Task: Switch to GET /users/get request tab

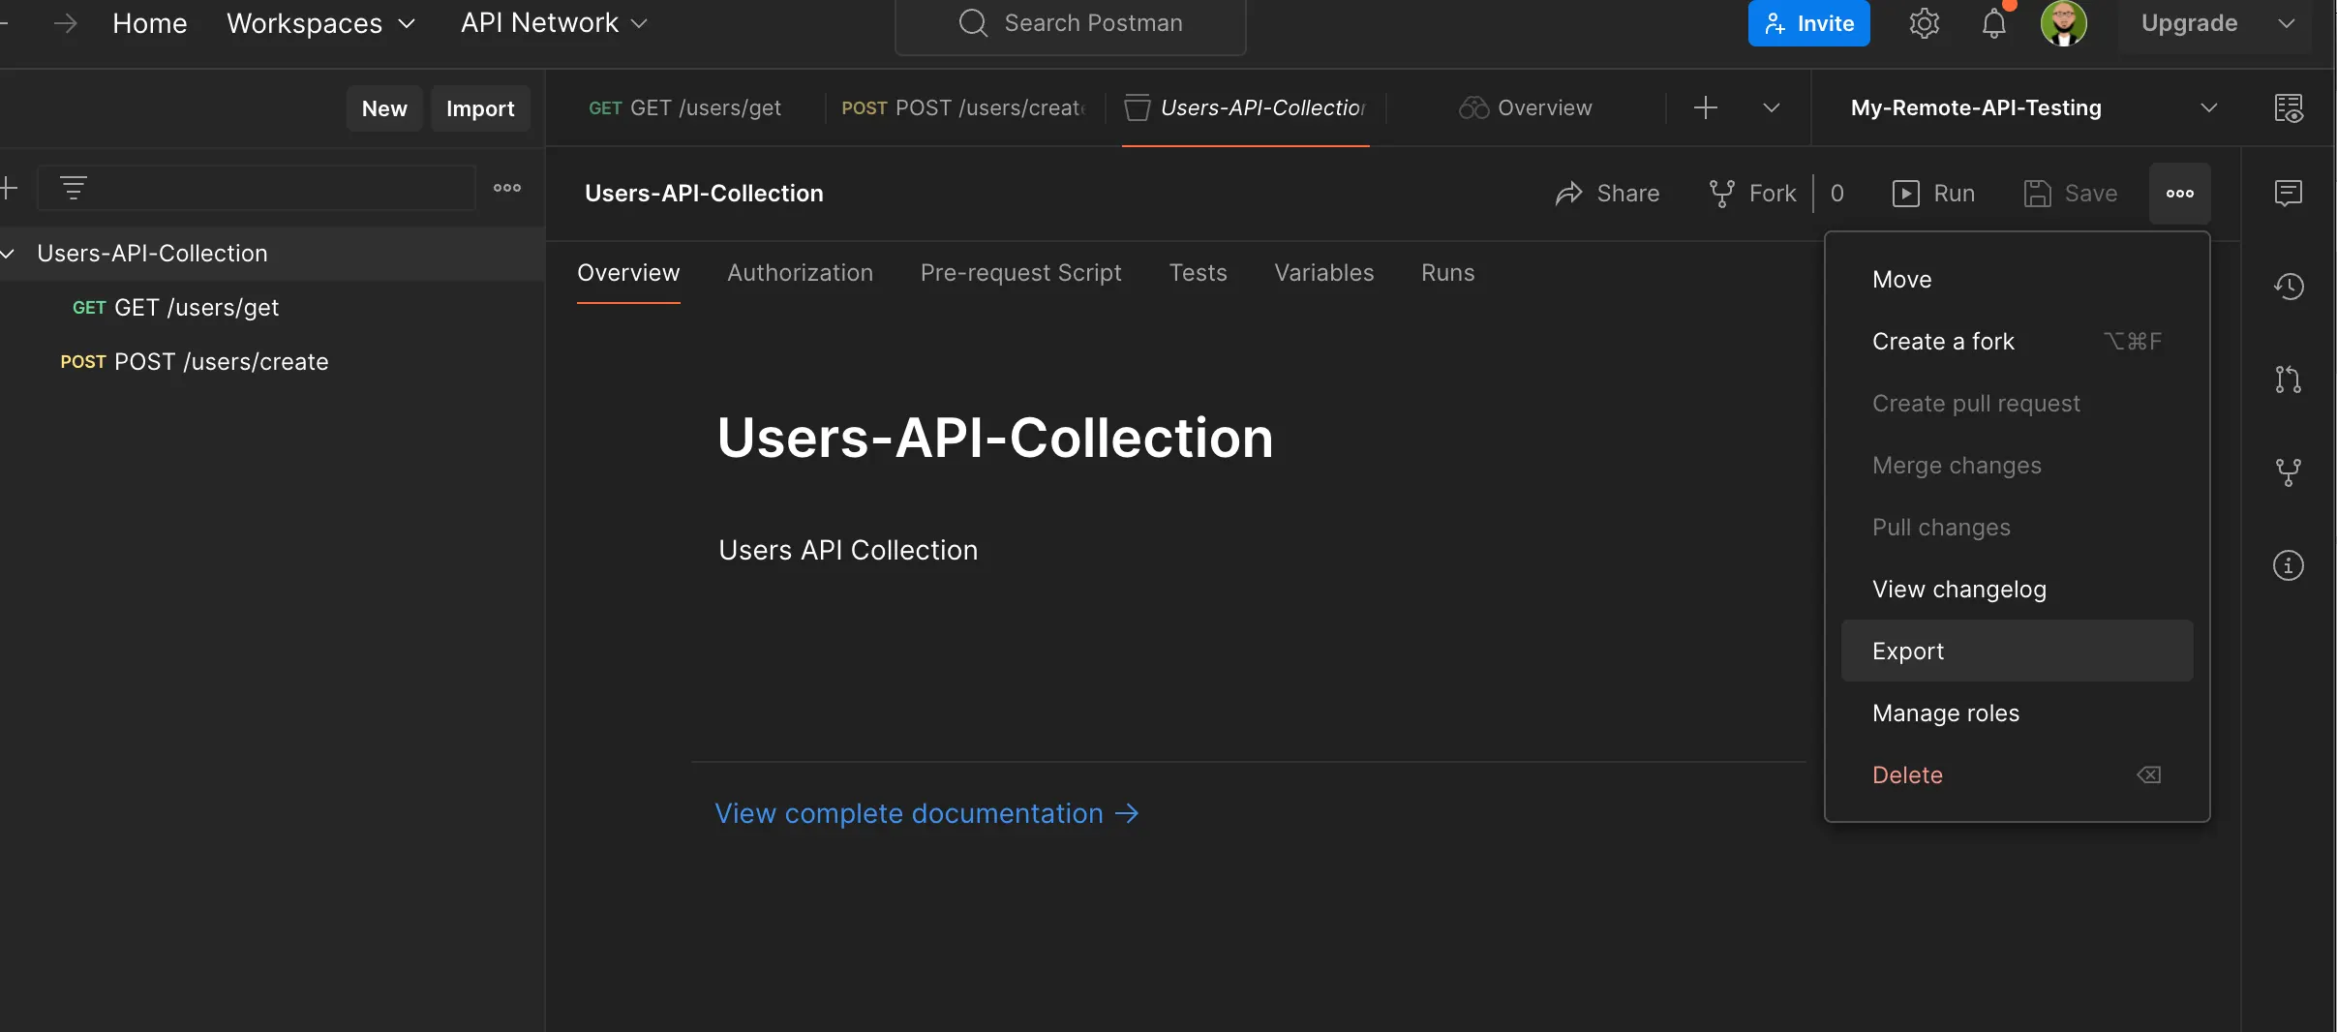Action: tap(684, 107)
